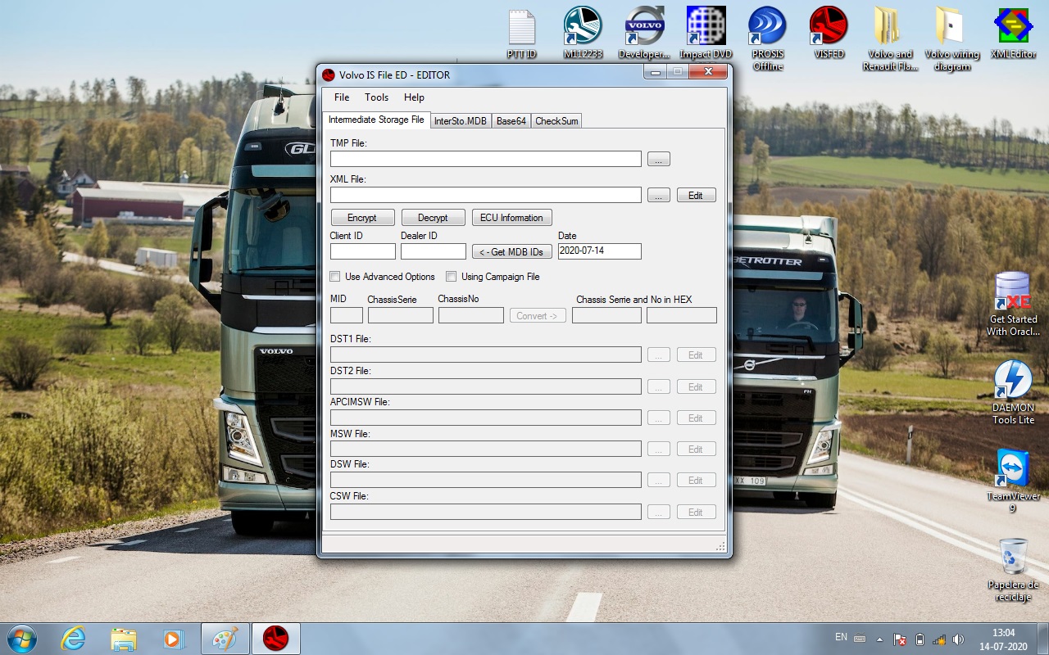This screenshot has width=1049, height=655.
Task: Switch to the Base64 tab
Action: pyautogui.click(x=511, y=121)
